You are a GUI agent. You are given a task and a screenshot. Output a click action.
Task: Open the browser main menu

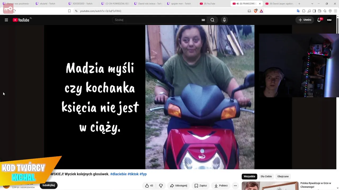(335, 11)
